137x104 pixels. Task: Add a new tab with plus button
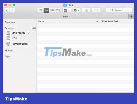[131, 17]
